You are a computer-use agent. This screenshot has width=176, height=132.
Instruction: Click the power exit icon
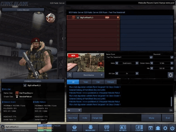coord(172,128)
